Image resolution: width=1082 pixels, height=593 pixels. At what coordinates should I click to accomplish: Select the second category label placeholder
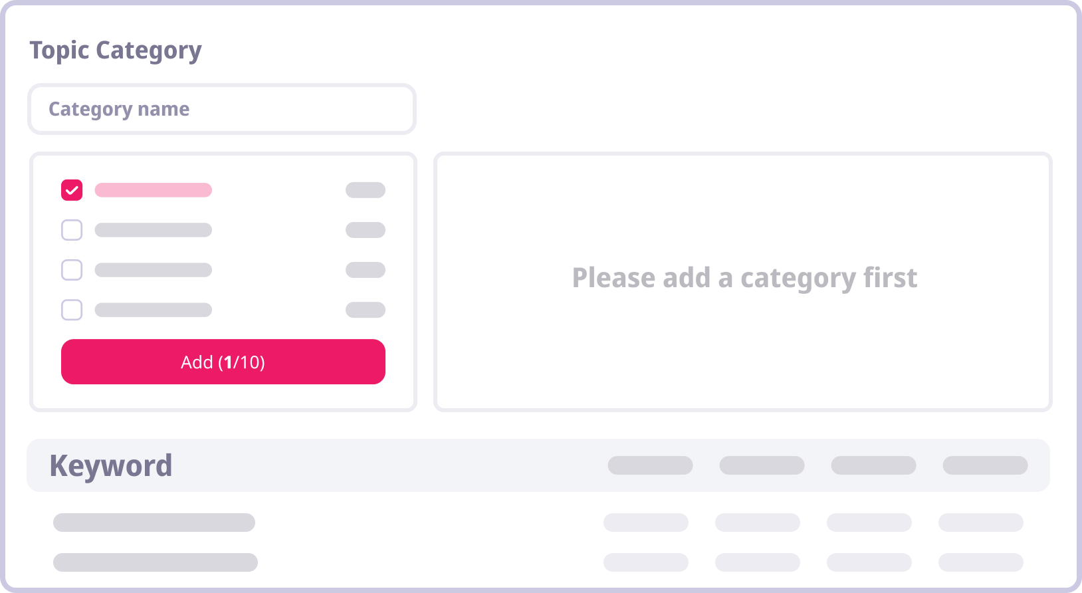tap(154, 230)
